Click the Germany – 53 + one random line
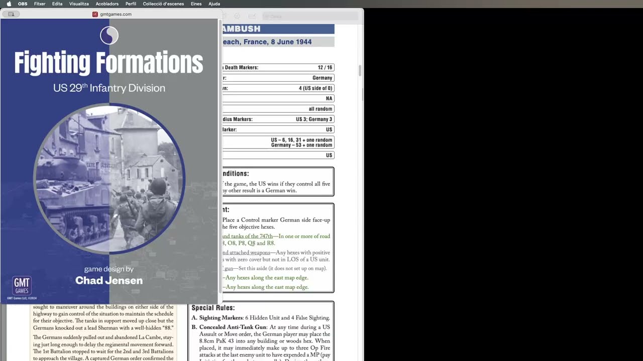 (301, 145)
